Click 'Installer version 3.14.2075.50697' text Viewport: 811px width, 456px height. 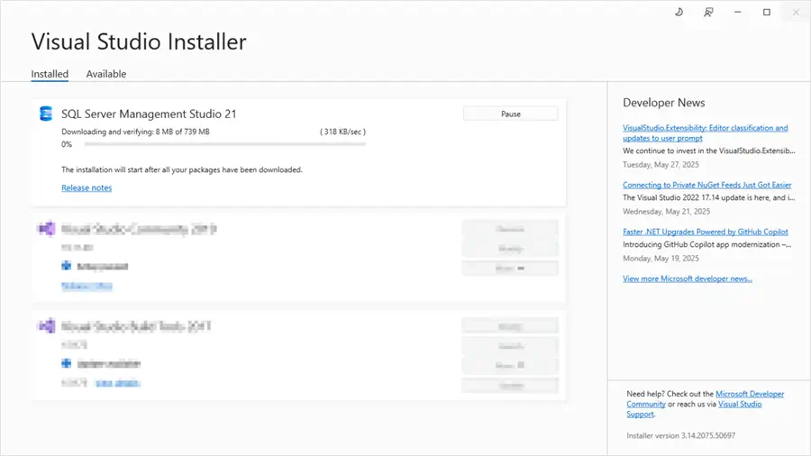click(680, 436)
